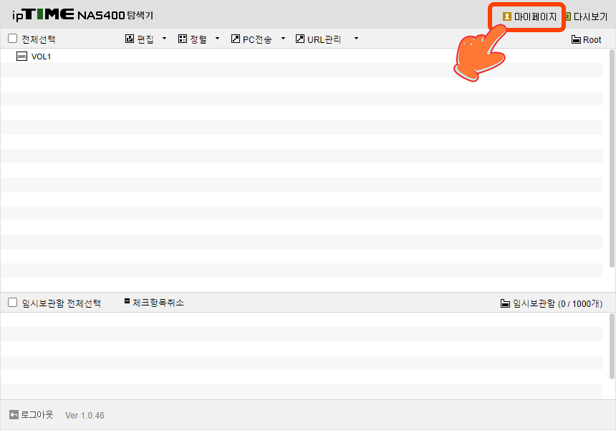Click the VOL1 drive icon
This screenshot has width=616, height=430.
tap(21, 56)
